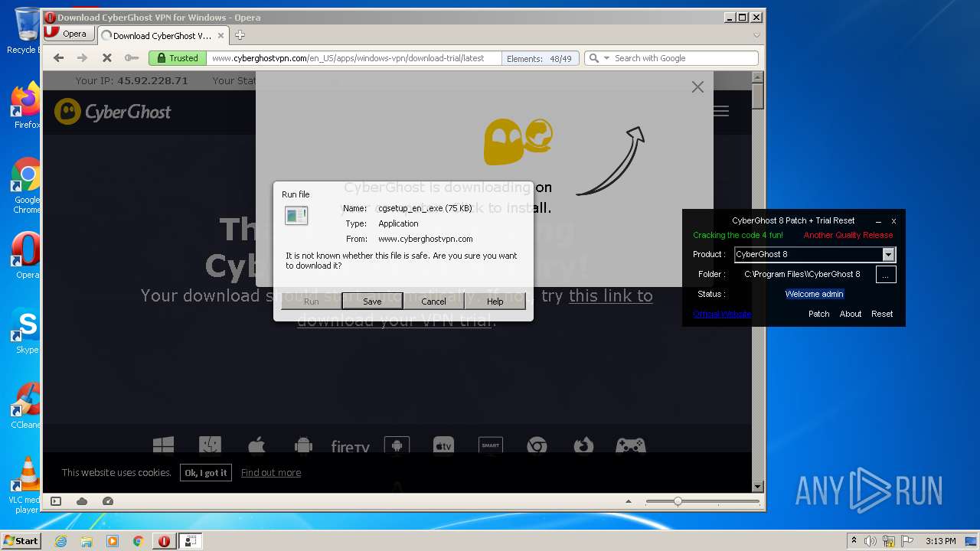Open Windows Media Player taskbar icon
This screenshot has width=980, height=551.
[x=113, y=541]
